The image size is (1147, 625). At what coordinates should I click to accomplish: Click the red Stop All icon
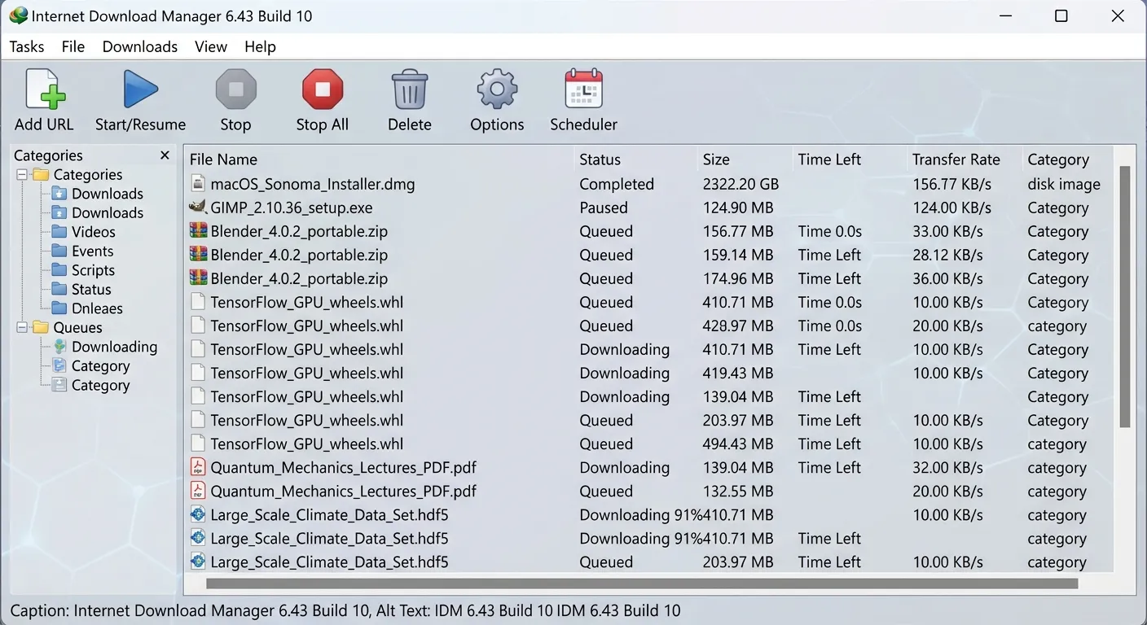click(323, 89)
